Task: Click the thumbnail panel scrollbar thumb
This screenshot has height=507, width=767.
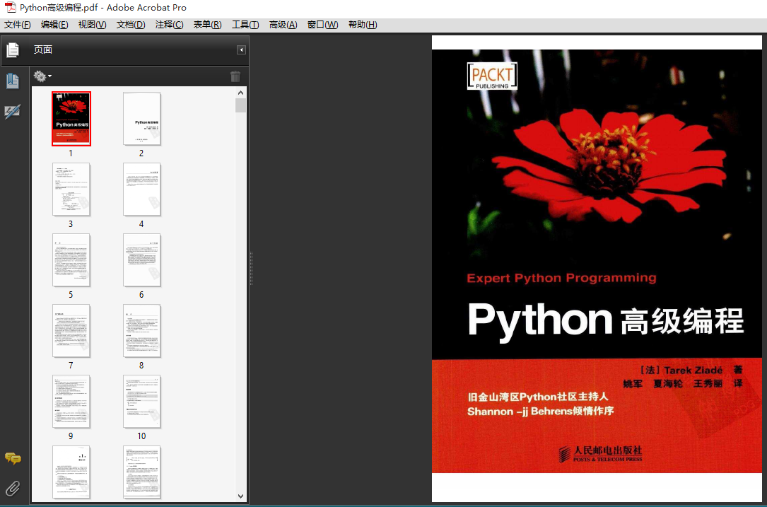Action: pos(240,105)
